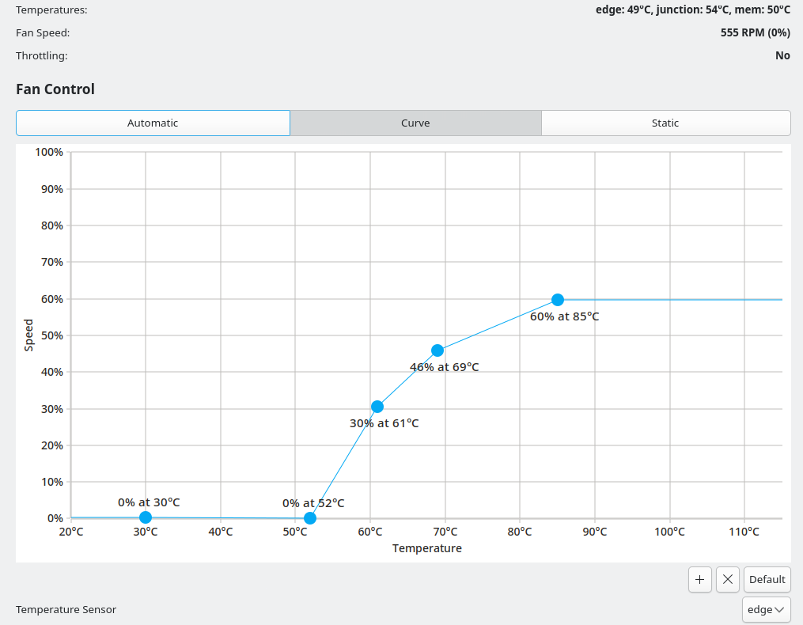Click the 50% speed axis label

pos(51,335)
